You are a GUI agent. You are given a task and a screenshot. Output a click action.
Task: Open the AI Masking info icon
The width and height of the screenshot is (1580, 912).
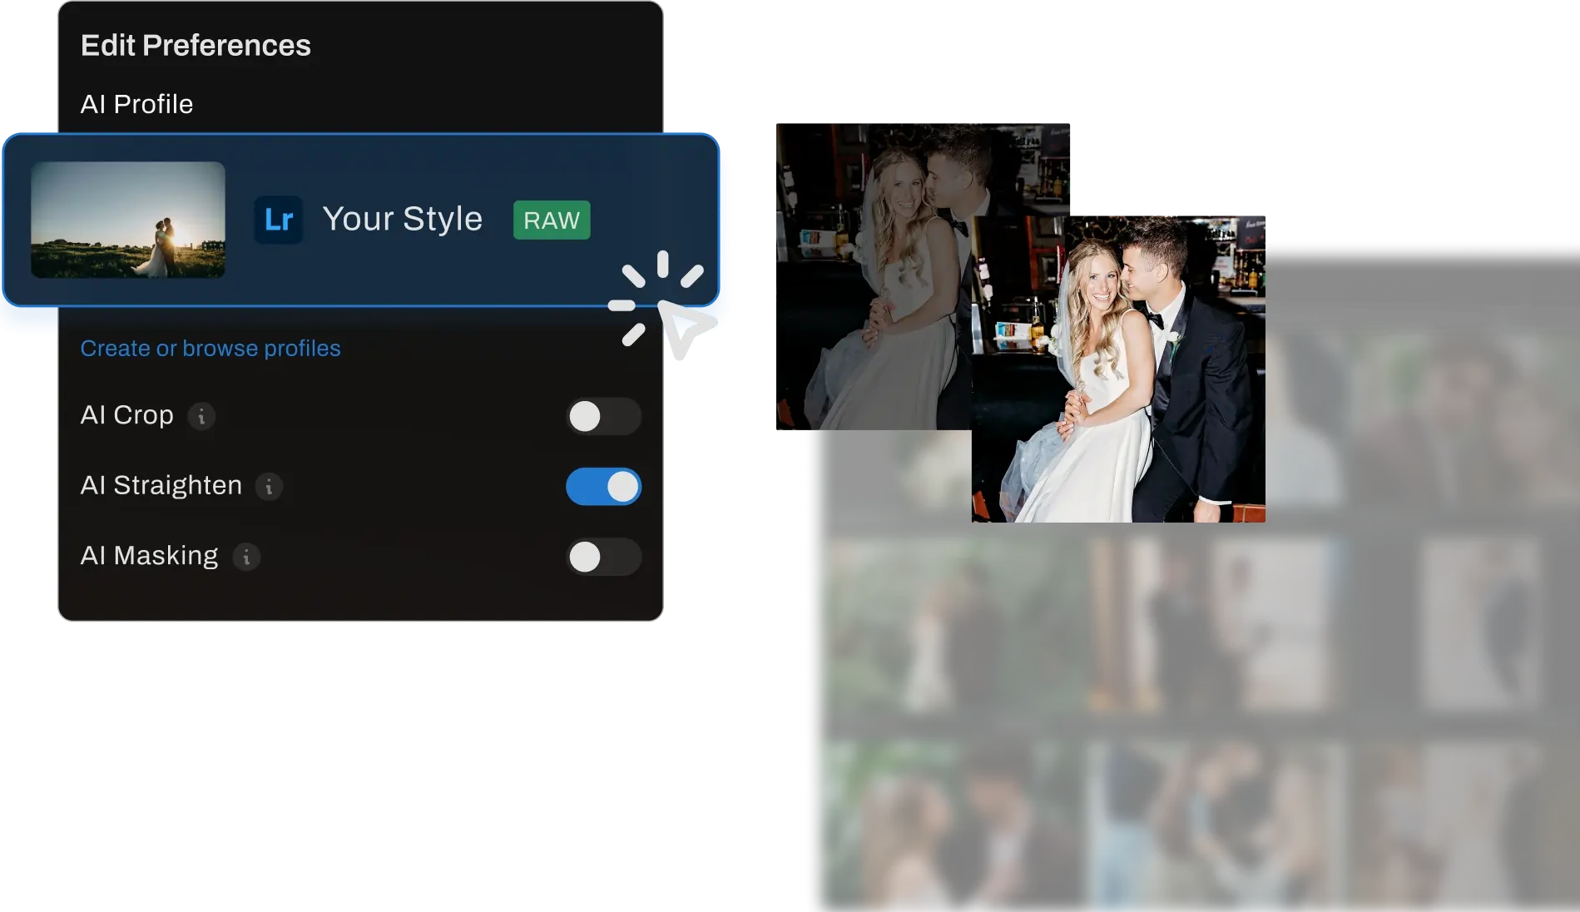pos(246,557)
